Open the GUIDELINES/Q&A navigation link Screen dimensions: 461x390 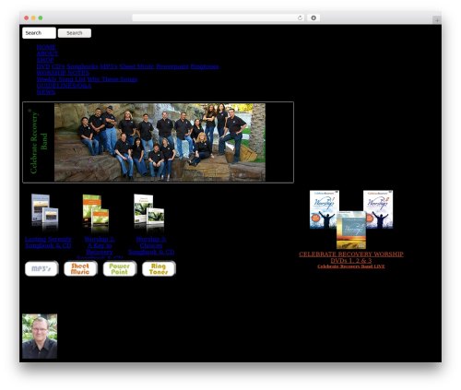point(64,86)
